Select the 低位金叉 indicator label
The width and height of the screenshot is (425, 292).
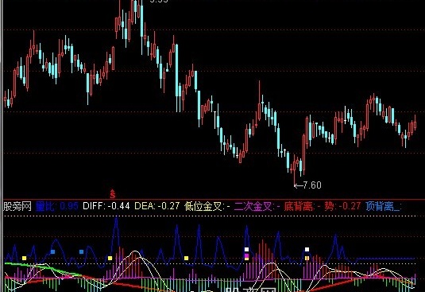click(207, 207)
